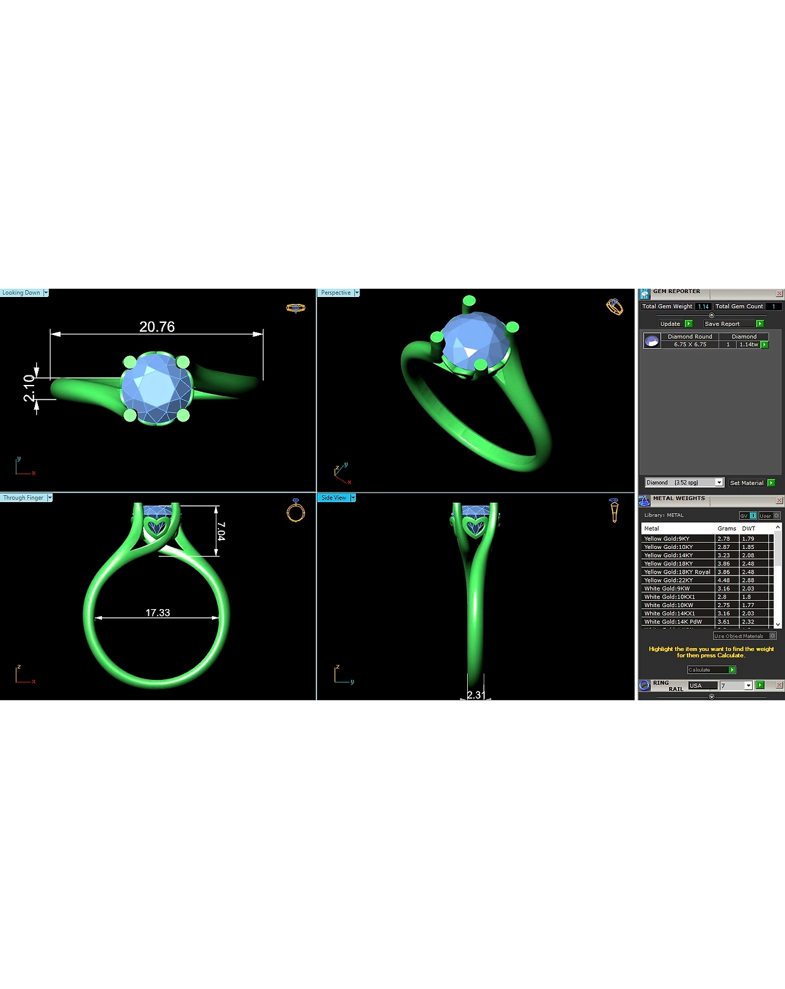785x989 pixels.
Task: Click green arrow next to 1.14tw
Action: [x=765, y=344]
